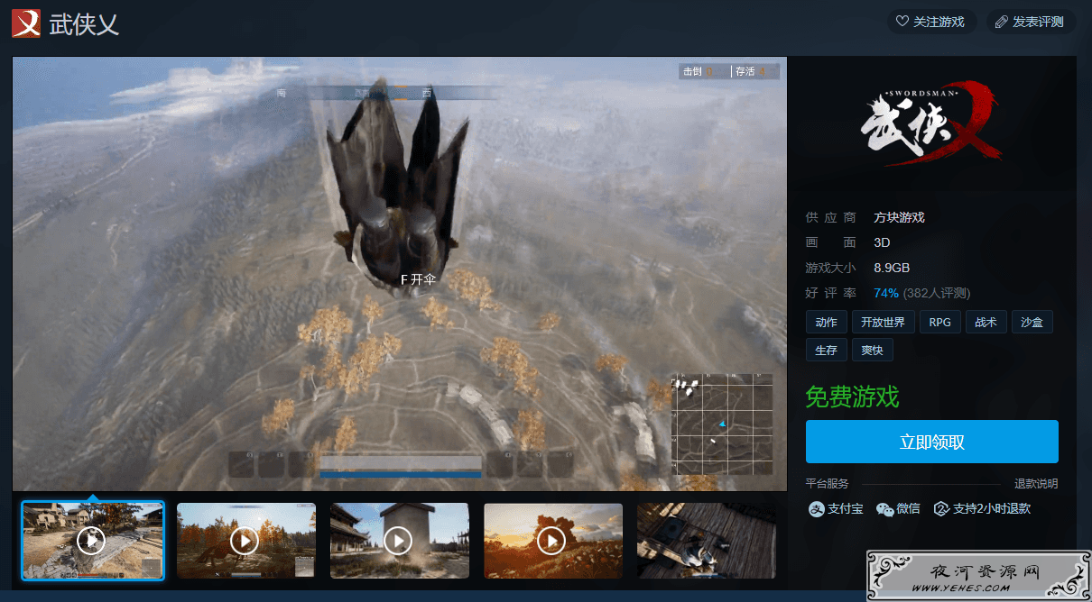1092x602 pixels.
Task: Click the pencil icon in 发表评测
Action: coord(1001,22)
